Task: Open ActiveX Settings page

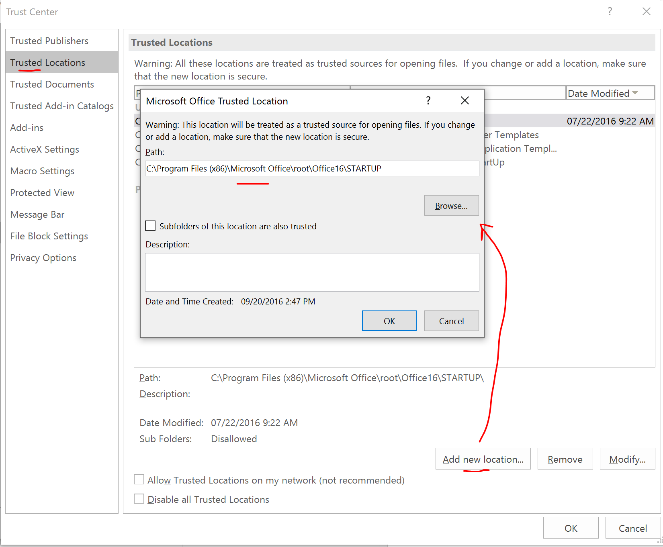Action: [x=62, y=149]
